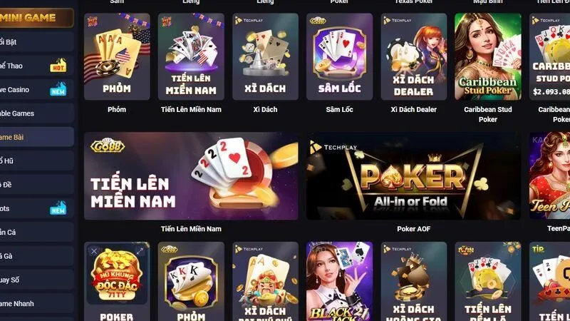This screenshot has height=321, width=570.
Task: Click the Go88 logo on Tiến Lên banner
Action: pyautogui.click(x=108, y=146)
